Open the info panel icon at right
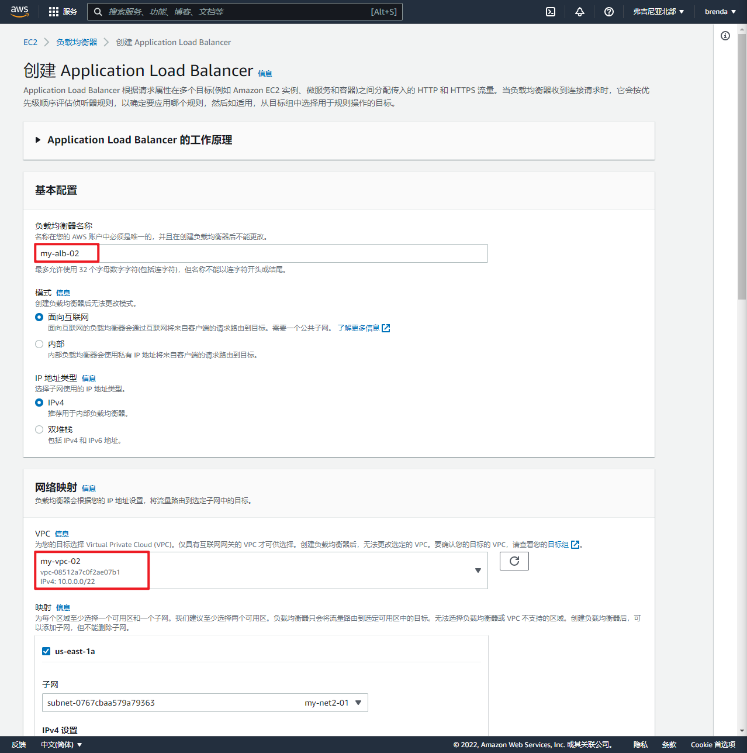 [725, 36]
